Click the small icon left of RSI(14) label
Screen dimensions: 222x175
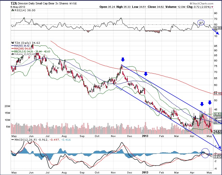(x=12, y=10)
